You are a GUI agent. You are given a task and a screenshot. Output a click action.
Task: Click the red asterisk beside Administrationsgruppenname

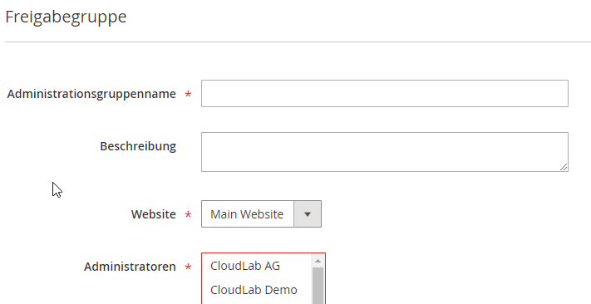pyautogui.click(x=188, y=94)
